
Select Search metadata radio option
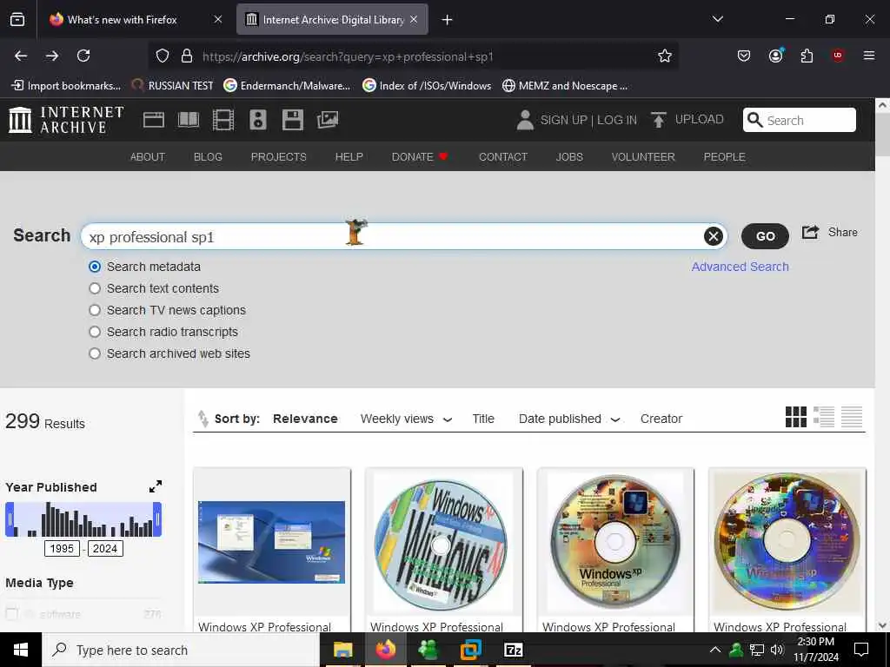95,267
